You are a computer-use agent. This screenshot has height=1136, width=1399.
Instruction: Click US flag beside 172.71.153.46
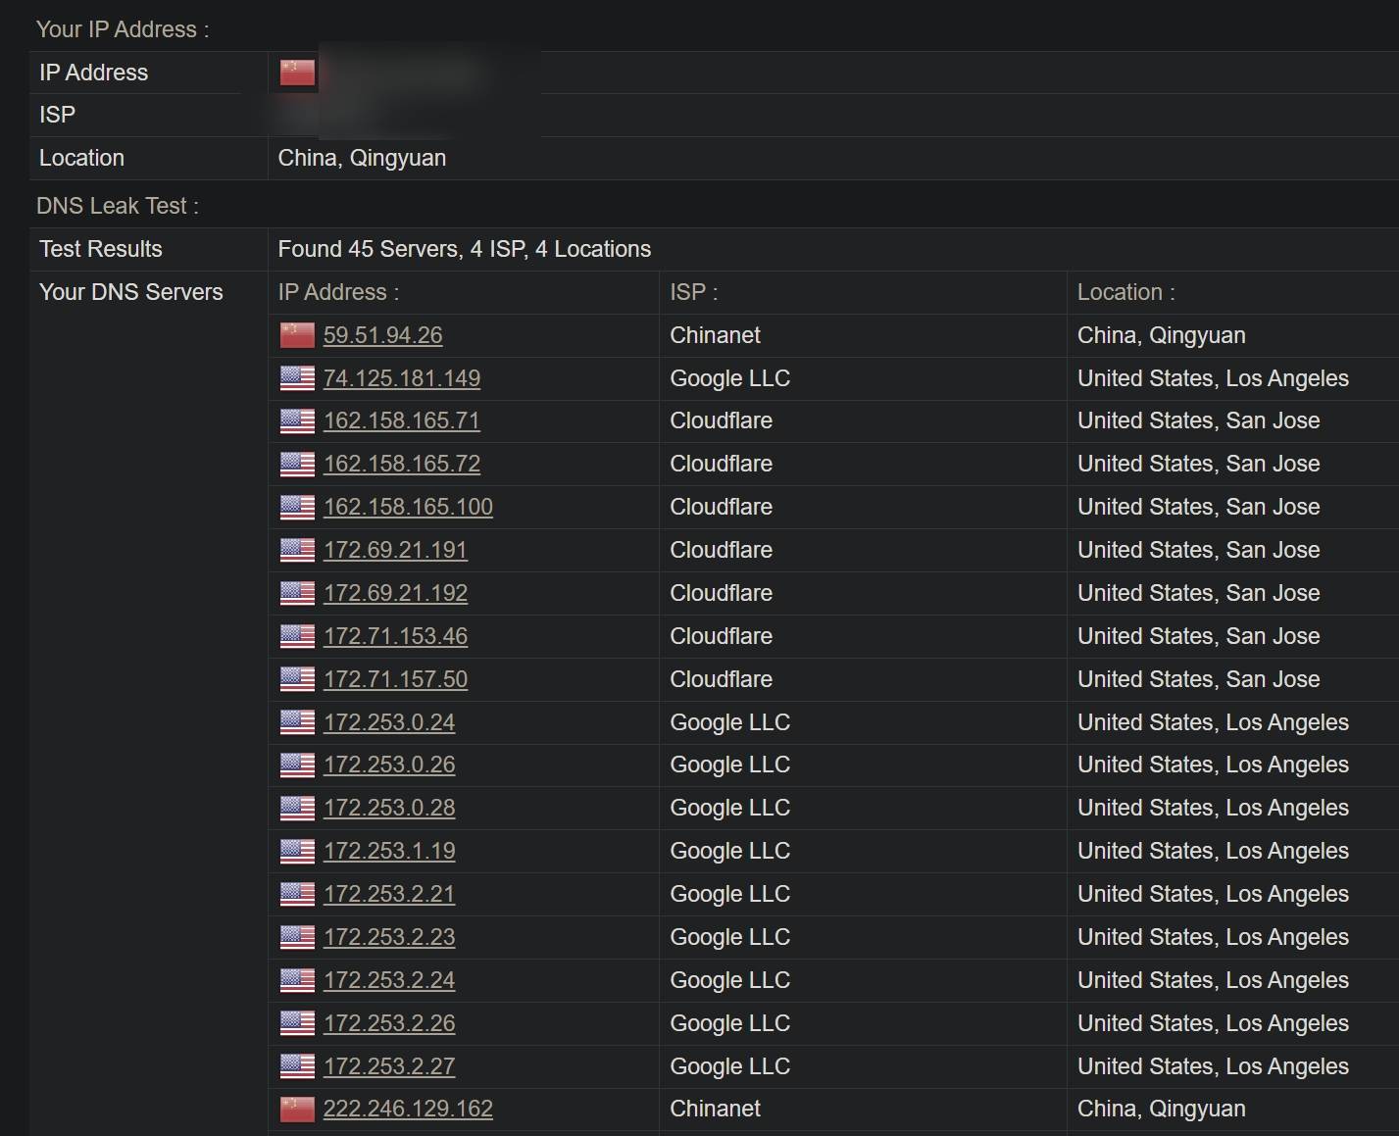click(297, 637)
